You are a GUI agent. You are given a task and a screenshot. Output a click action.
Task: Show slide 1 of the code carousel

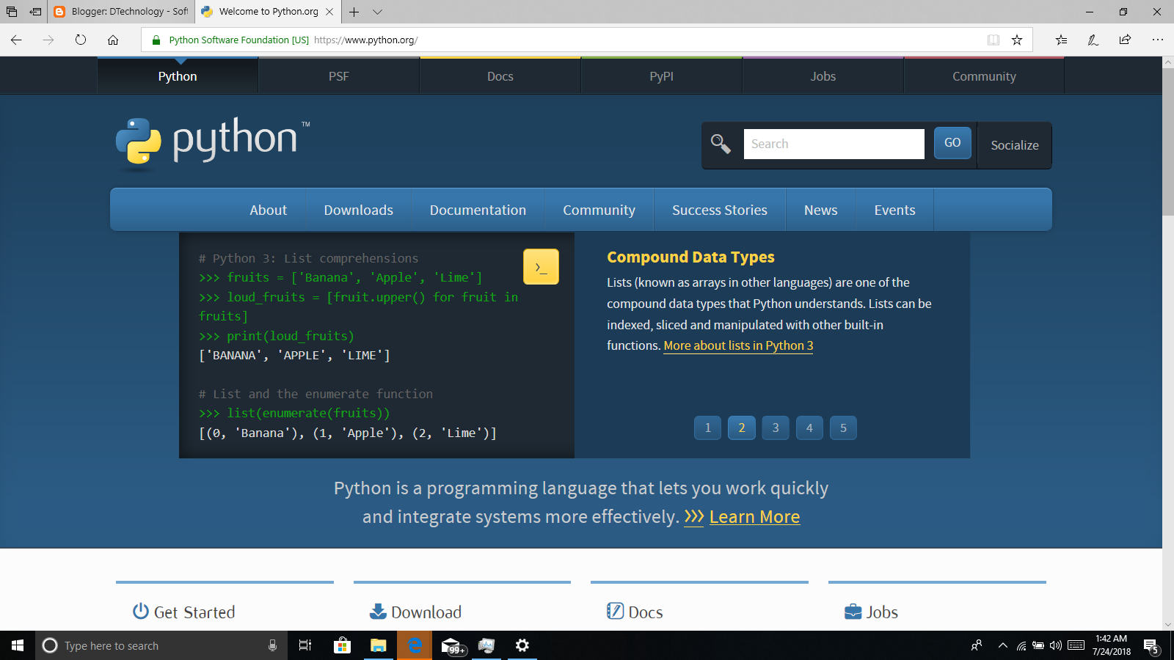coord(708,428)
